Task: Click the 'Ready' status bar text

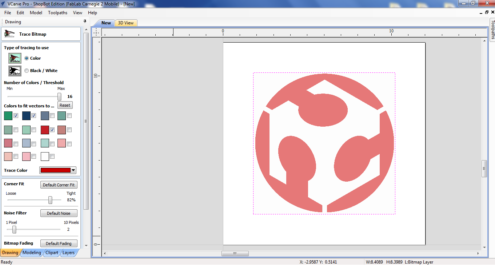Action: (7, 262)
